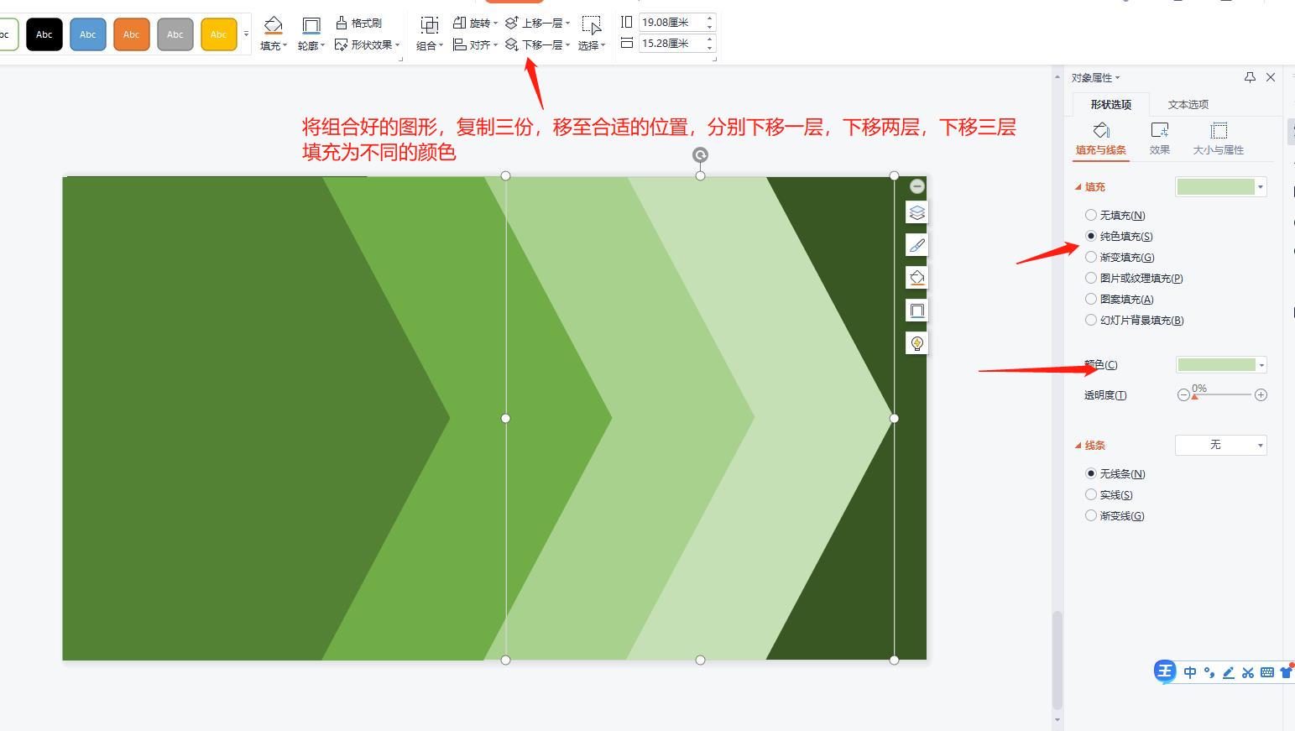This screenshot has width=1295, height=731.
Task: Decrease transparency with minus button
Action: click(x=1183, y=394)
